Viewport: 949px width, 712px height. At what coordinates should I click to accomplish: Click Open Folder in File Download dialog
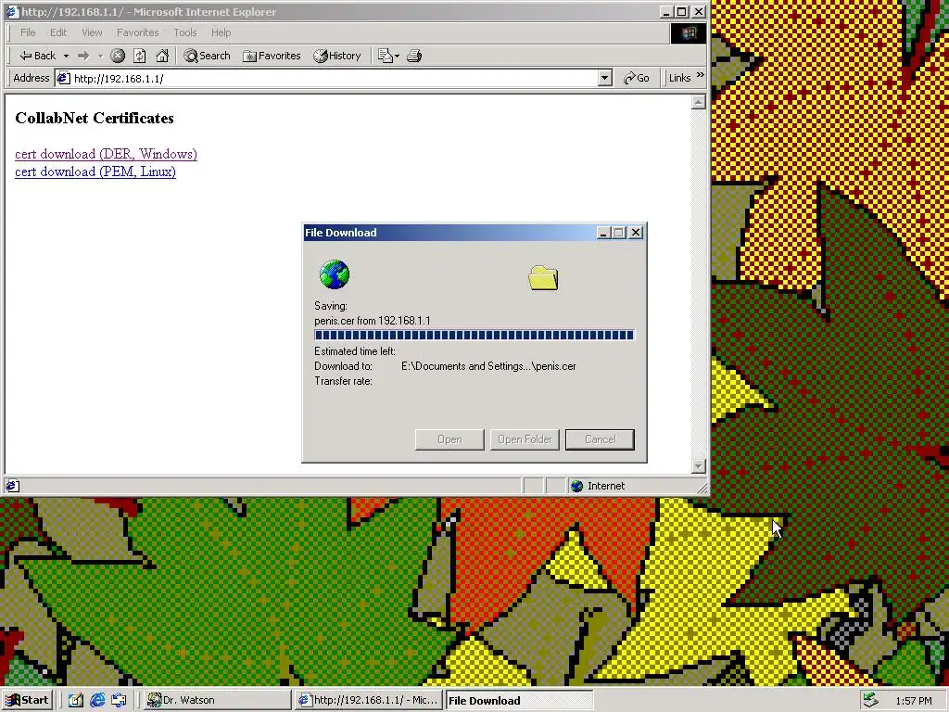tap(525, 439)
